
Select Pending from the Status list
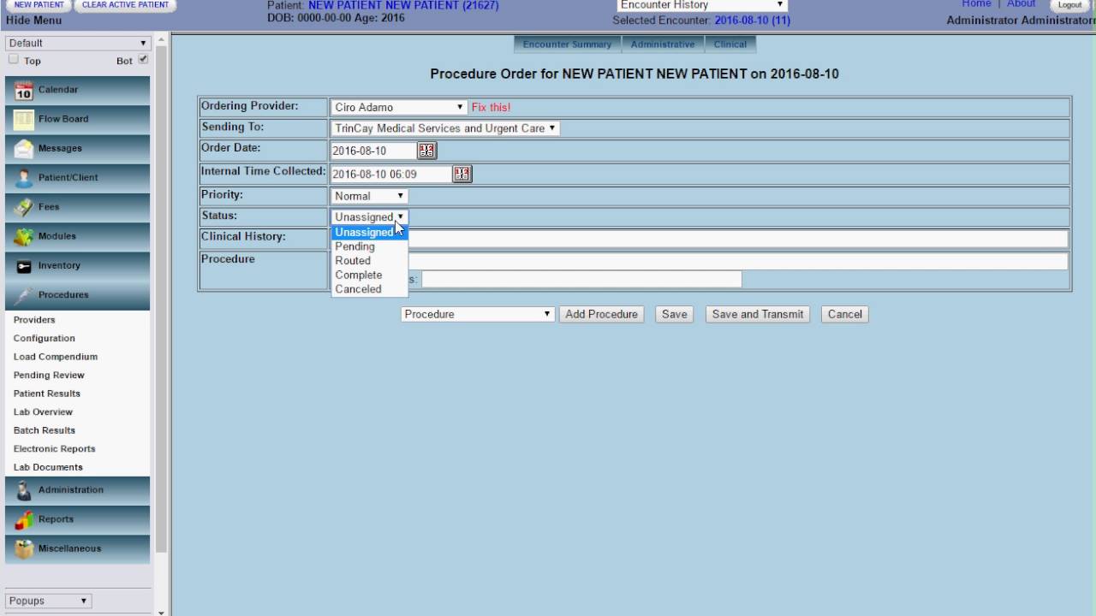(369, 246)
